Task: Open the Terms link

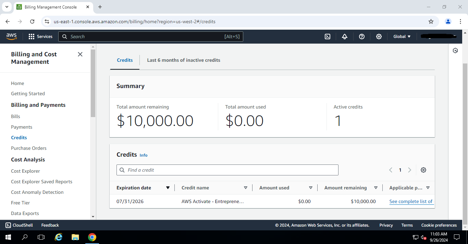Action: pos(407,225)
